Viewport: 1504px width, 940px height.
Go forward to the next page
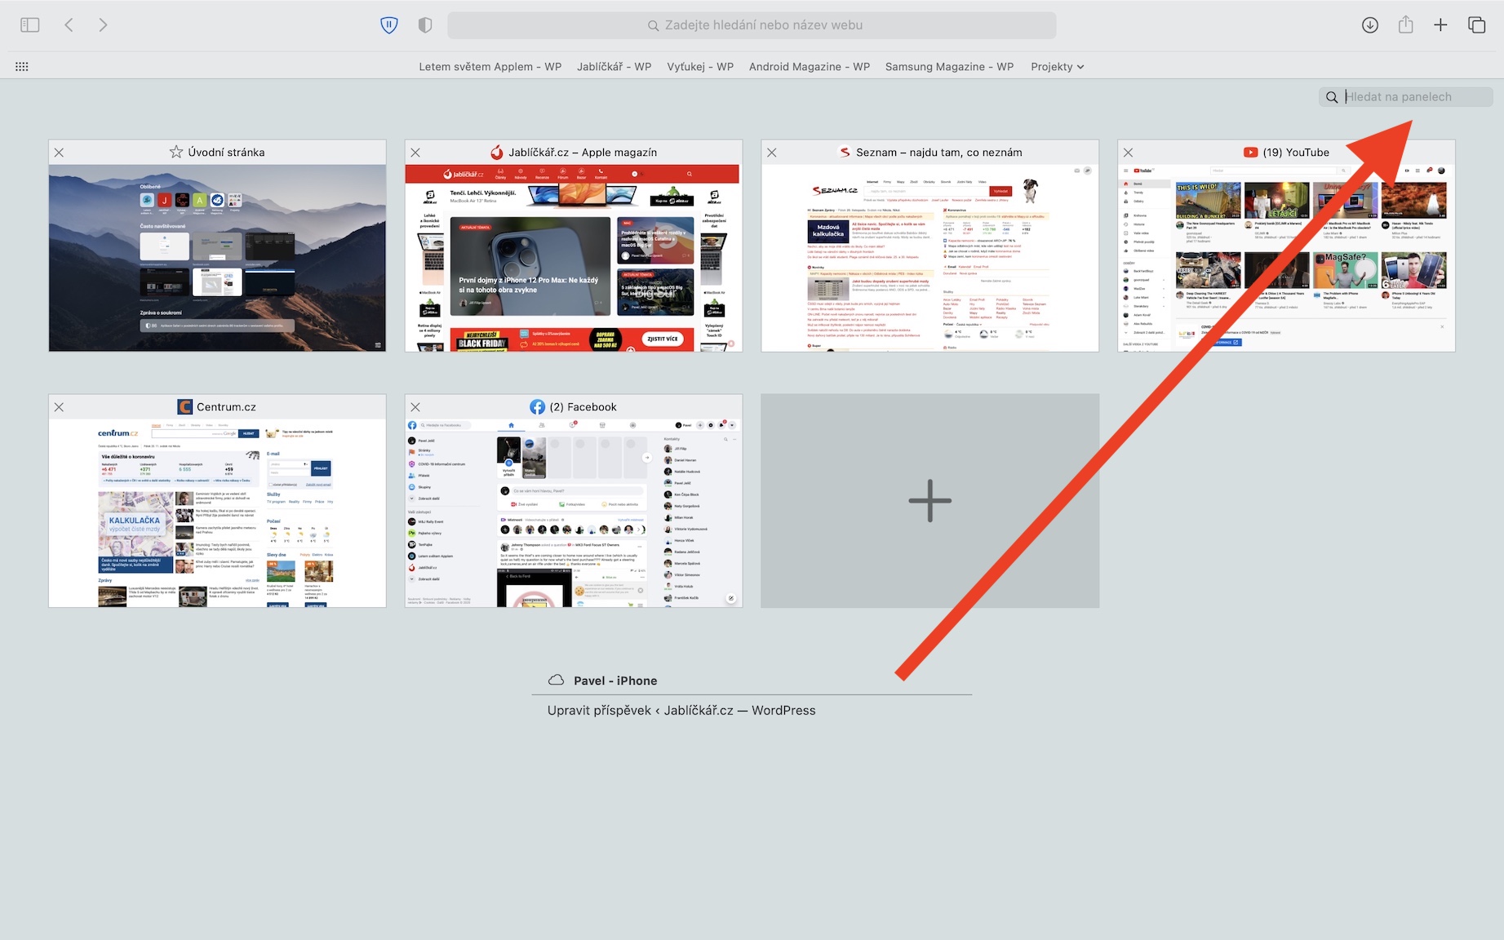tap(103, 25)
